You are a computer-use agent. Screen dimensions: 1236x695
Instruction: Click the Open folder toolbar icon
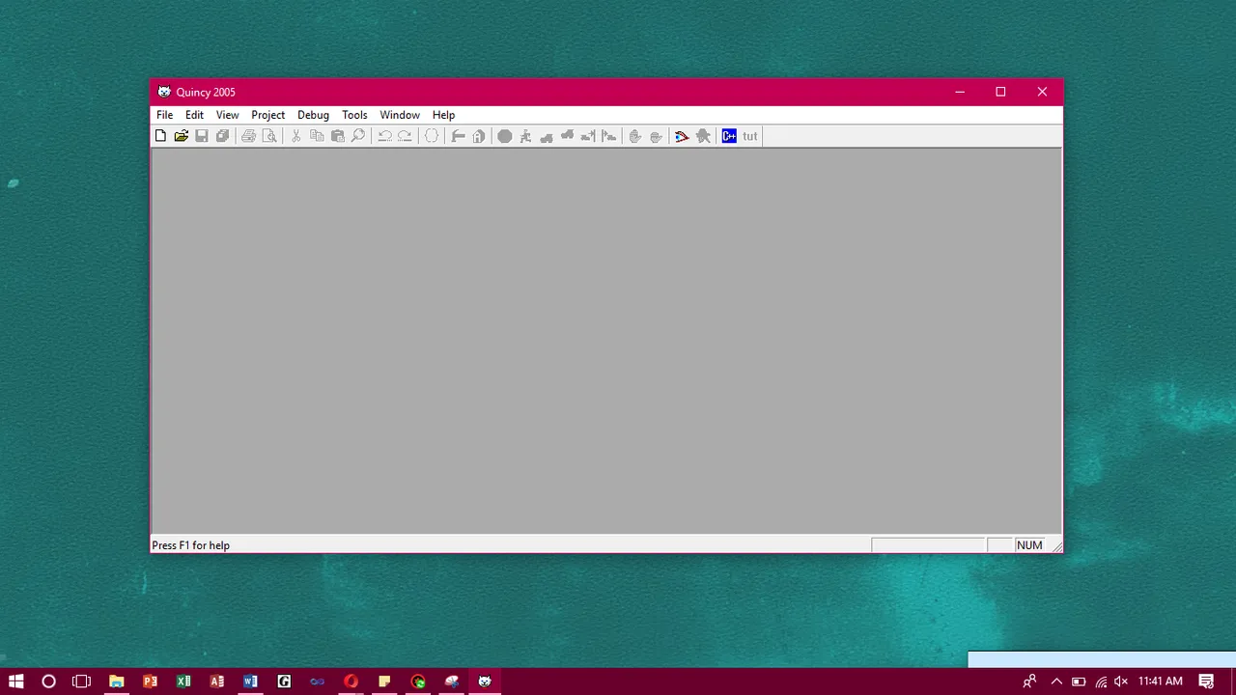pyautogui.click(x=181, y=136)
